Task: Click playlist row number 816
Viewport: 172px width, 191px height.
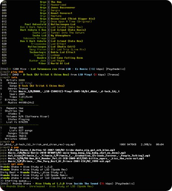Action: click(4, 33)
